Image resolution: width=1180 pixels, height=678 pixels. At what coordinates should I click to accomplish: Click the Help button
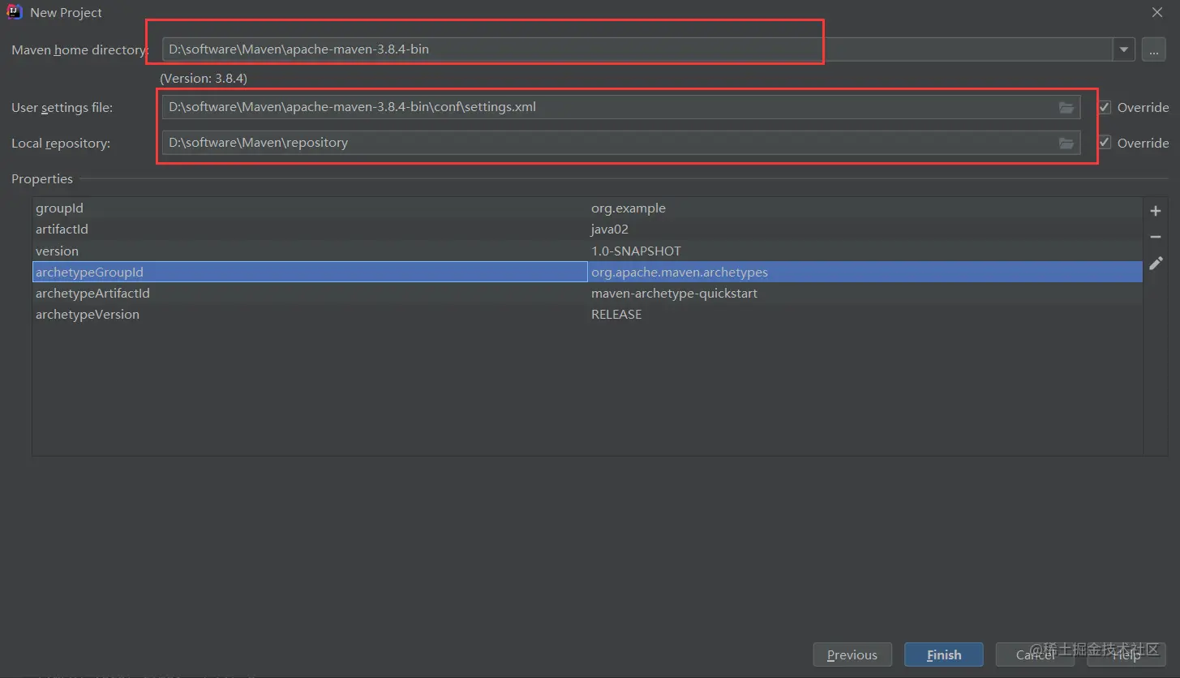[x=1126, y=654]
